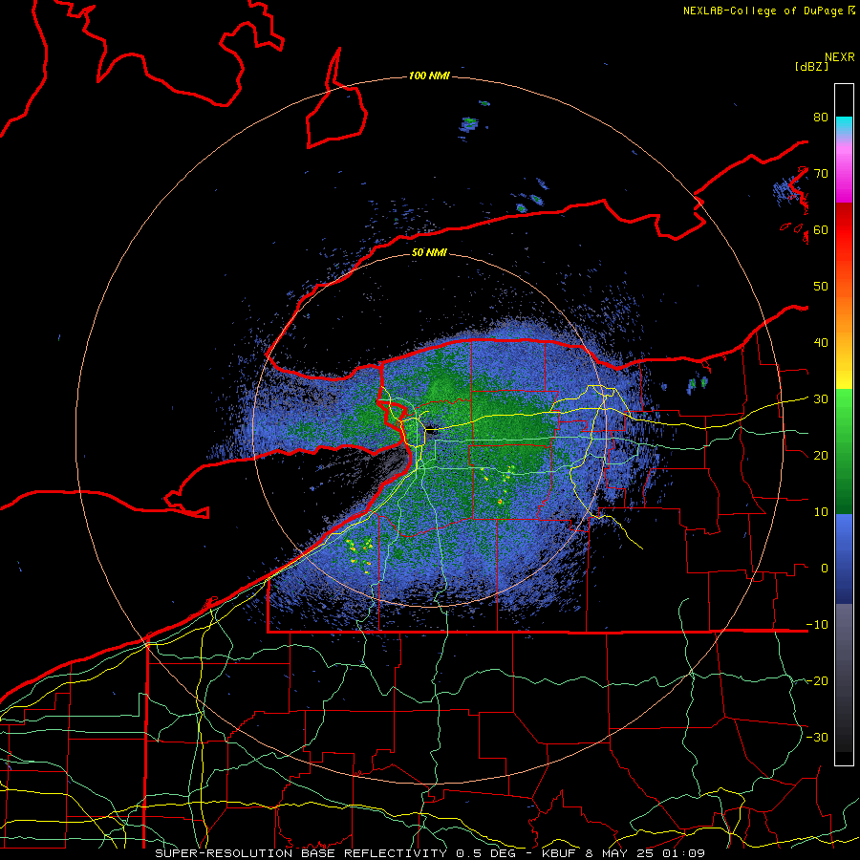Click the -20 value on the dBZ scale

click(817, 680)
